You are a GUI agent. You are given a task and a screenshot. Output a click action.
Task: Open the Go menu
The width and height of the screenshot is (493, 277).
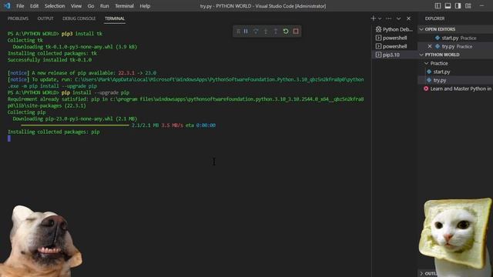pos(91,6)
